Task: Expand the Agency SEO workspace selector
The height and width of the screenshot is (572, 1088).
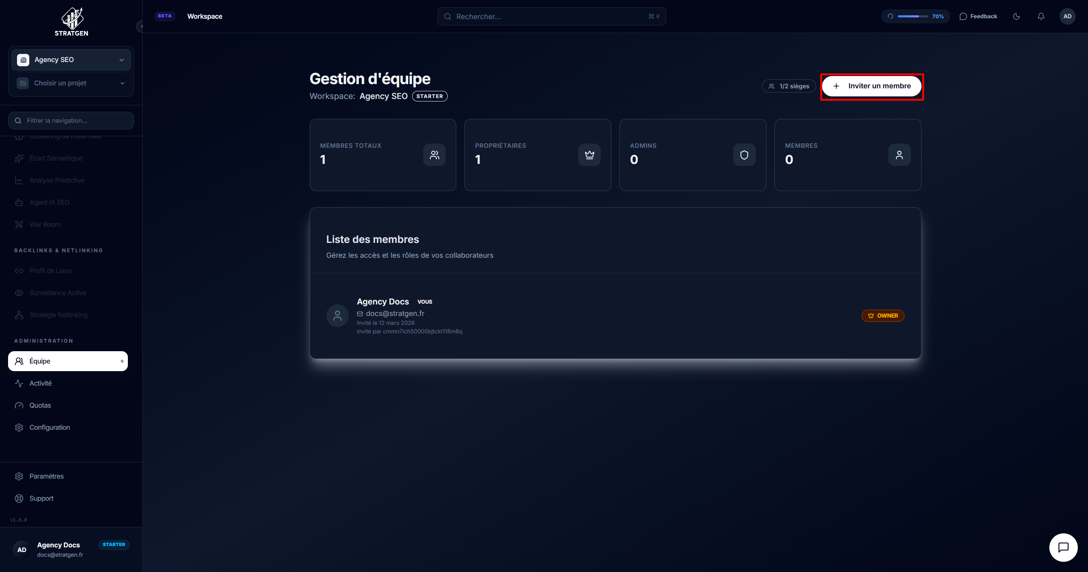Action: click(122, 59)
